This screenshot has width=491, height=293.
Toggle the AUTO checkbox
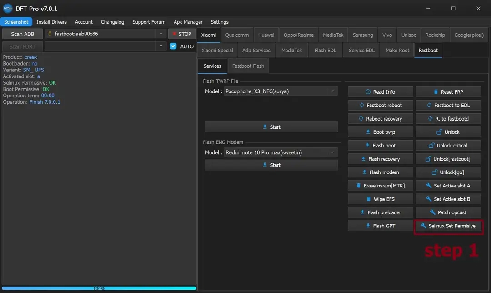point(173,46)
